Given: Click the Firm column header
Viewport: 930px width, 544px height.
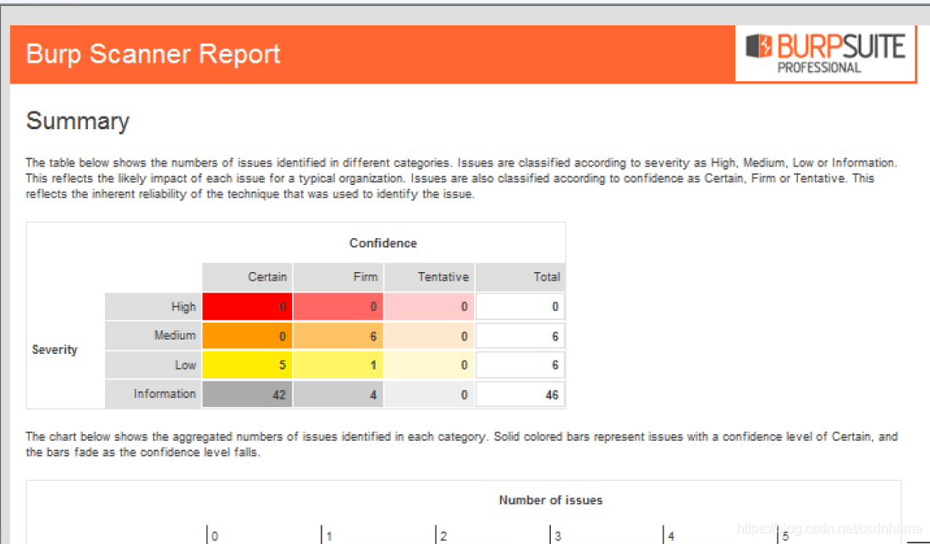Looking at the screenshot, I should (338, 277).
